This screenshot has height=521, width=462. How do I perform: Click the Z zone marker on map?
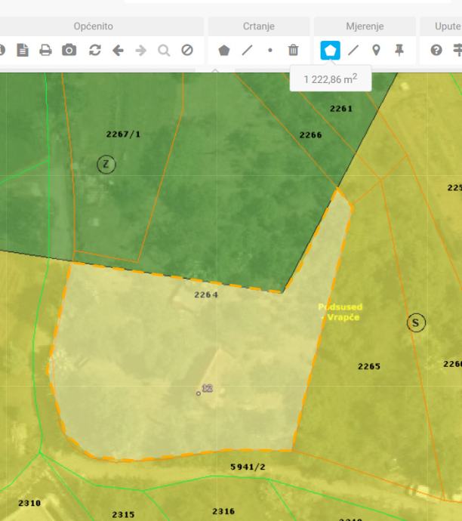click(106, 164)
